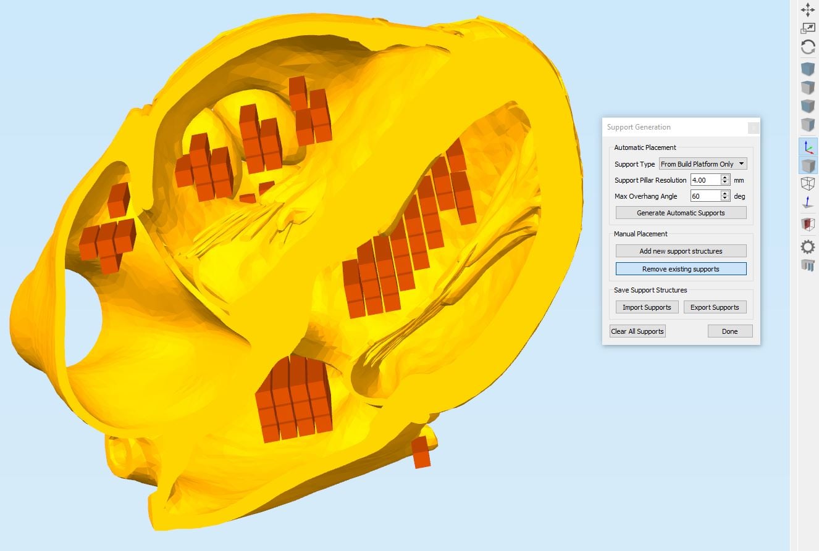819x551 pixels.
Task: Toggle the solid model view cube
Action: (807, 165)
